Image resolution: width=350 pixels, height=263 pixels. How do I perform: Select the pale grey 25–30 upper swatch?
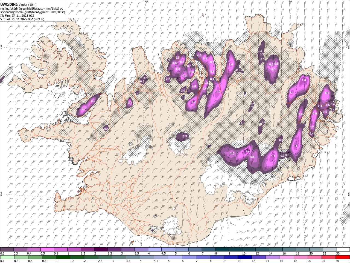point(329,250)
